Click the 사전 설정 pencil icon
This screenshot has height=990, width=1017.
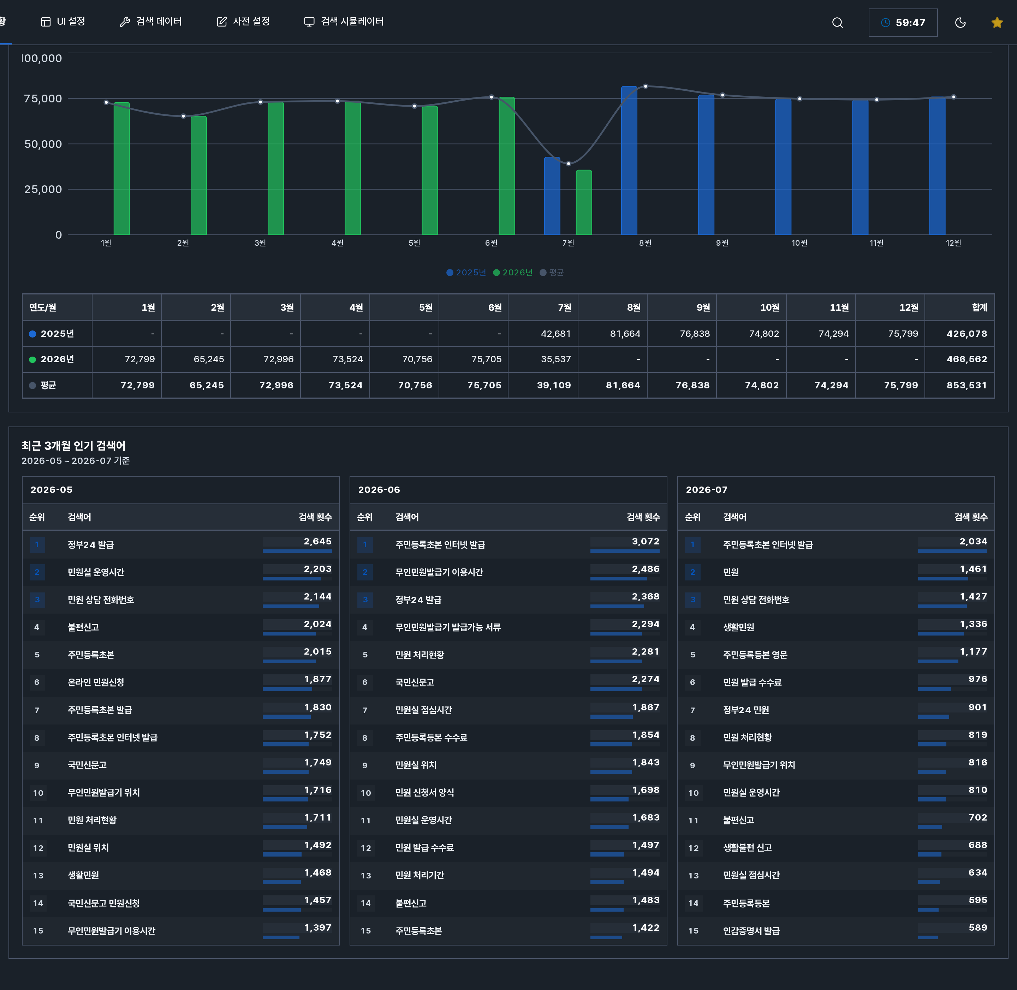[222, 21]
